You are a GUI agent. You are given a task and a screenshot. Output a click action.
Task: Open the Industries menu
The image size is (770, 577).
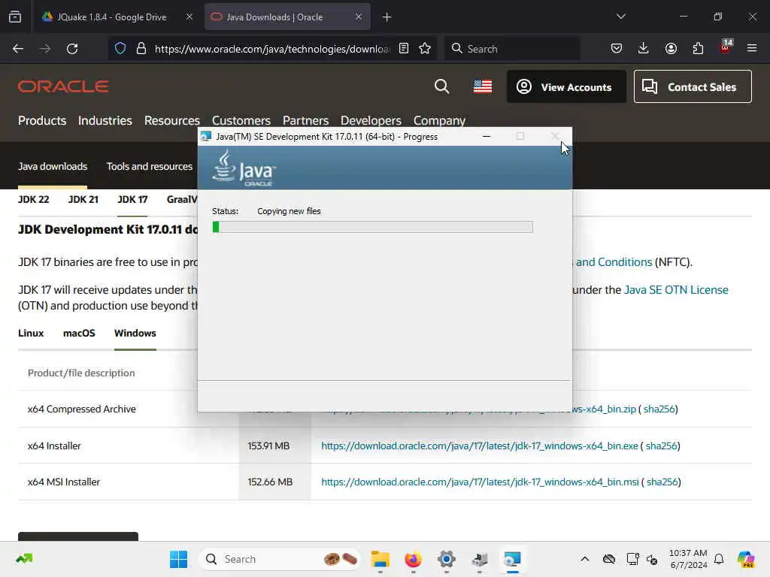click(105, 121)
